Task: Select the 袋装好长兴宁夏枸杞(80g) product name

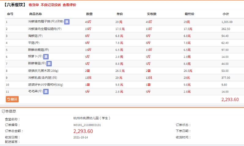Action: [46, 85]
